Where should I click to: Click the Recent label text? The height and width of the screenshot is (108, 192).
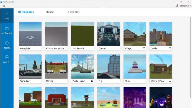(7, 48)
